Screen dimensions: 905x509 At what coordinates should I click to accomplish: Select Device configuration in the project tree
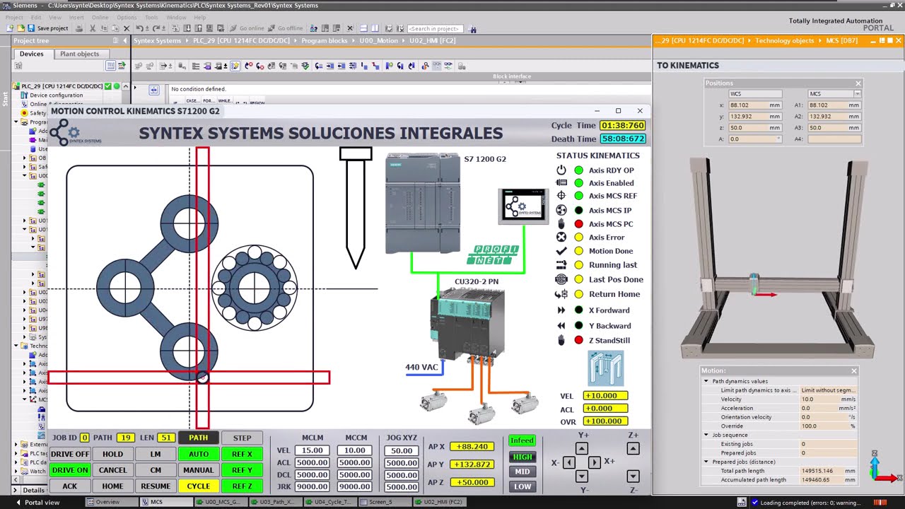(x=56, y=95)
